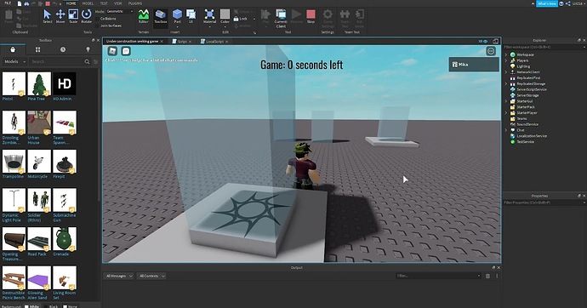Screen dimensions: 587x308
Task: Click the Team Test button
Action: click(345, 19)
